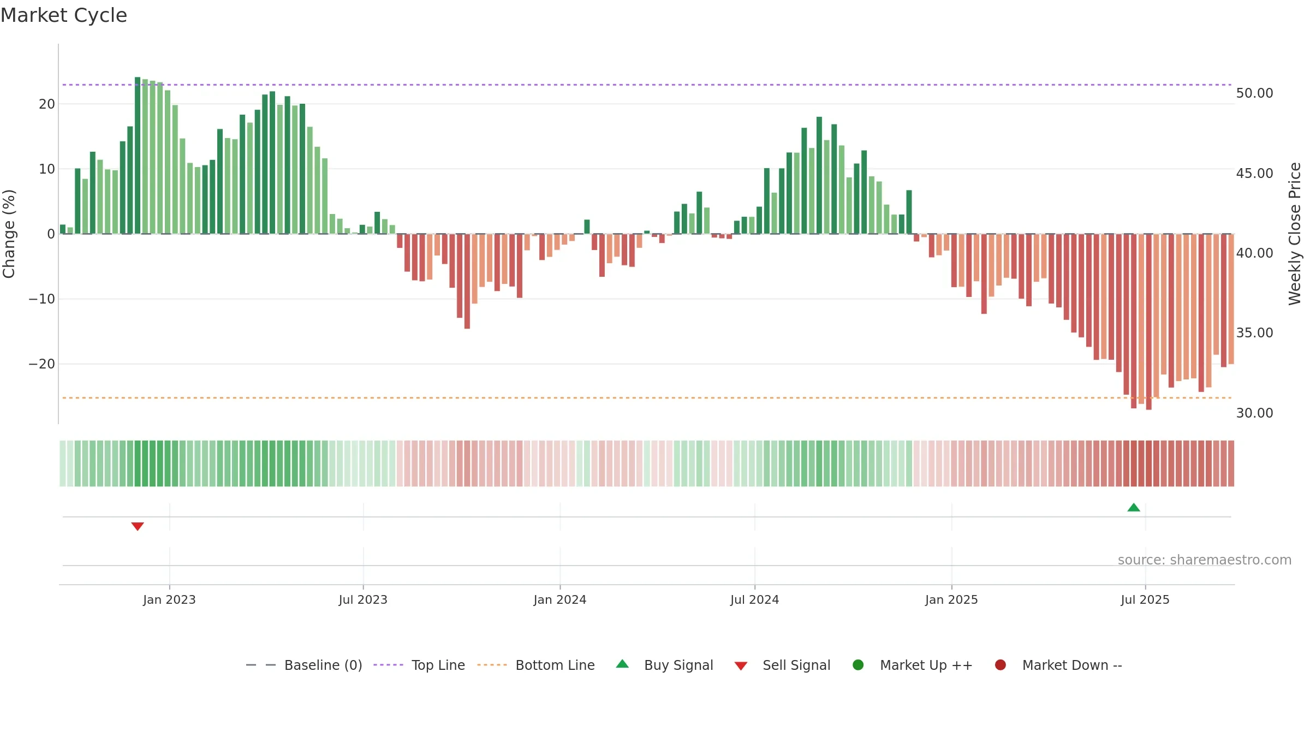Toggle the Buy Signal legend entry

click(665, 665)
